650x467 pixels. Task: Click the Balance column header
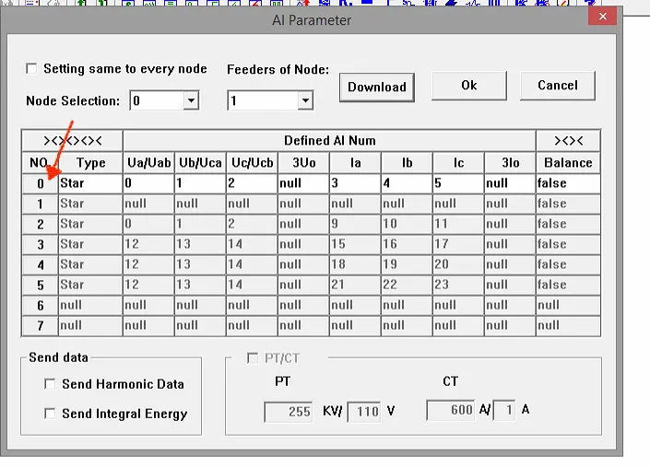(x=568, y=163)
